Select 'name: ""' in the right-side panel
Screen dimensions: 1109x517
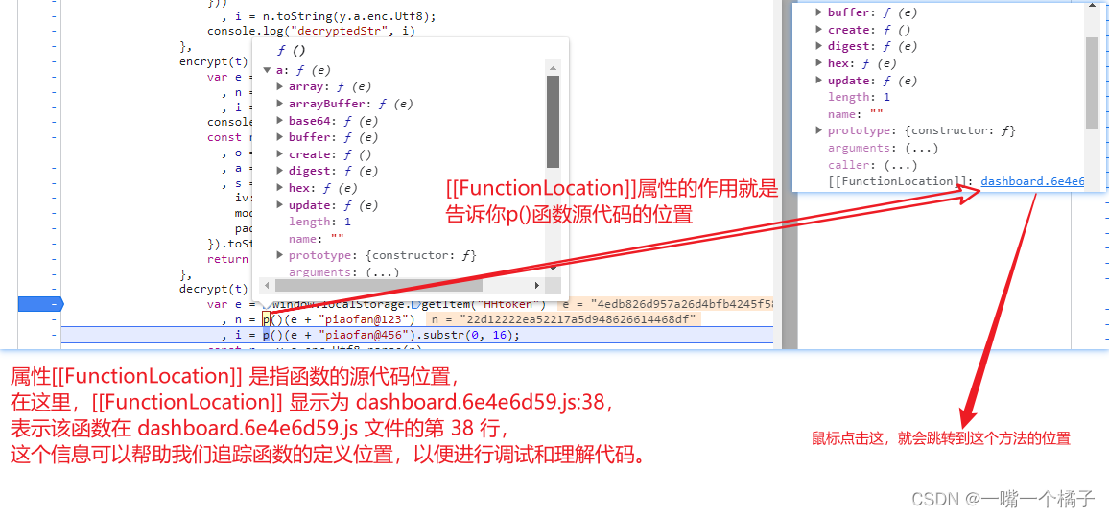tap(855, 114)
